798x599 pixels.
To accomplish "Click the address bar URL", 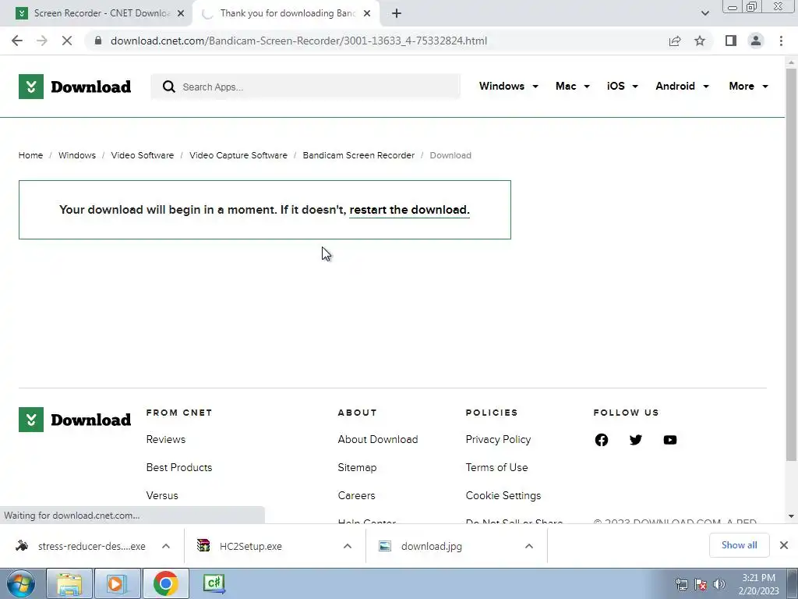I will [298, 41].
